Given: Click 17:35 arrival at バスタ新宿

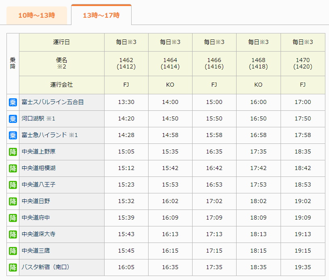Looking at the screenshot, I should (x=214, y=268).
